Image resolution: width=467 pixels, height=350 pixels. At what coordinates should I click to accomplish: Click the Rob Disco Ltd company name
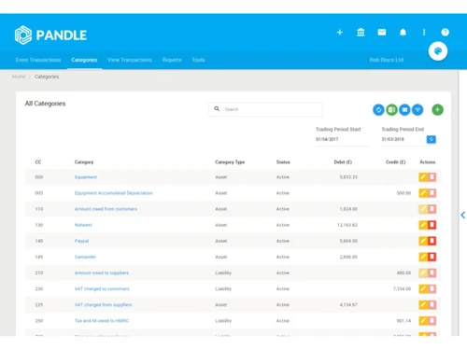click(x=387, y=60)
